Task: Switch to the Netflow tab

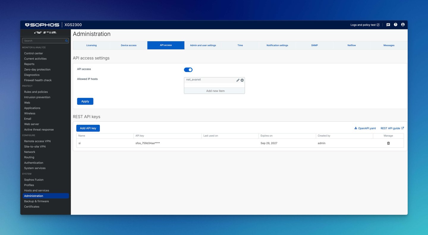Action: coord(352,45)
